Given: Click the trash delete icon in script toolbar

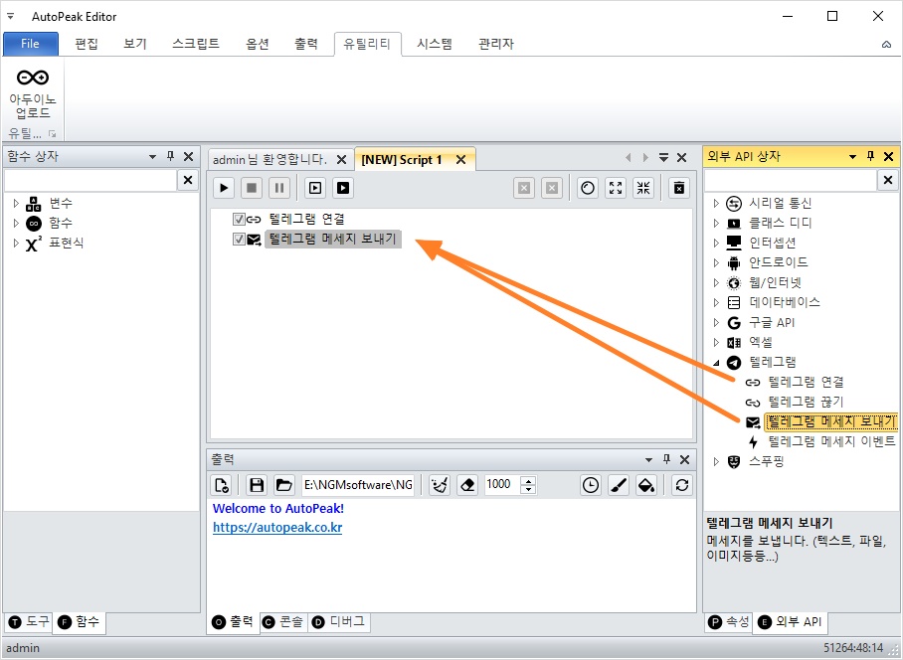Looking at the screenshot, I should [679, 188].
